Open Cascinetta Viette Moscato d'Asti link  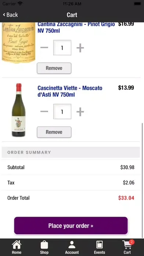pos(70,91)
